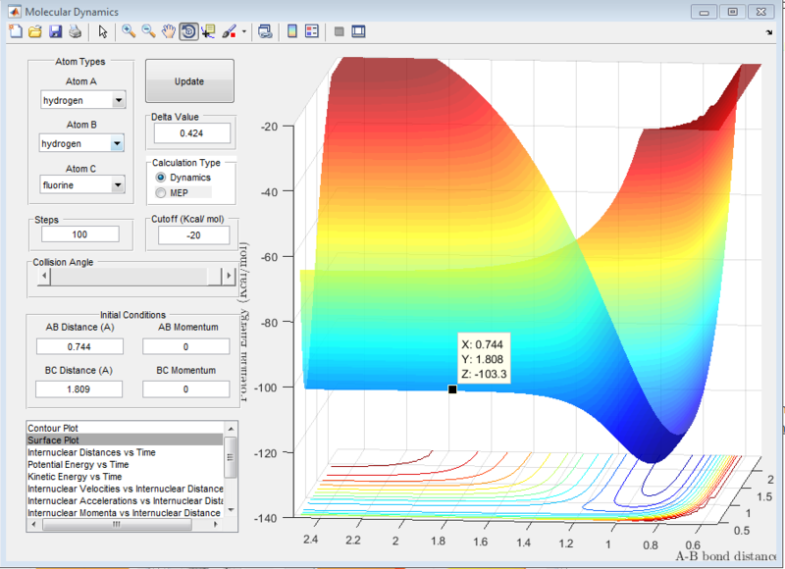
Task: Open the Atom B dropdown
Action: (81, 143)
